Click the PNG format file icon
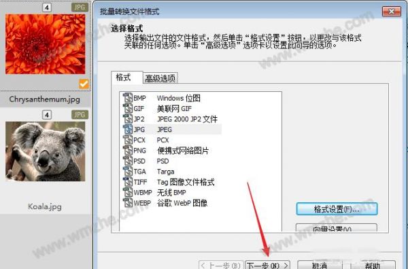 (128, 150)
